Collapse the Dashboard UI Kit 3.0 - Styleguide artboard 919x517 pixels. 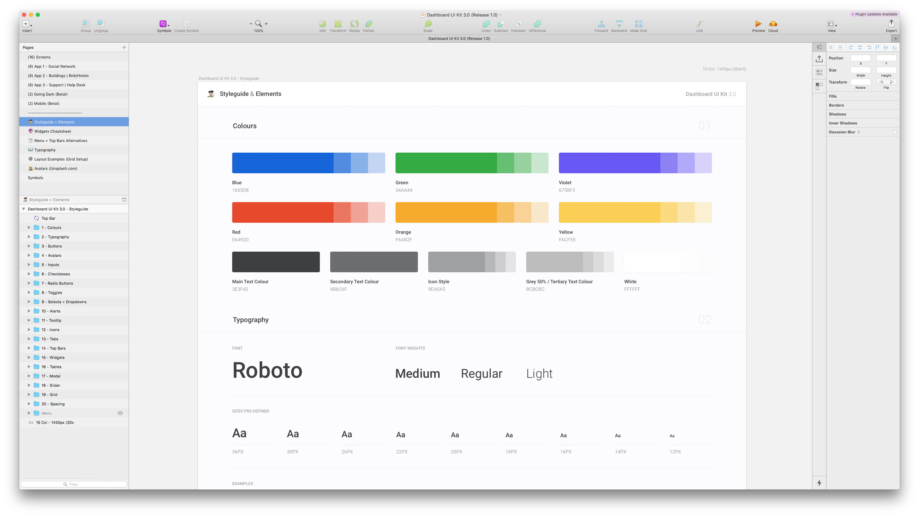23,209
